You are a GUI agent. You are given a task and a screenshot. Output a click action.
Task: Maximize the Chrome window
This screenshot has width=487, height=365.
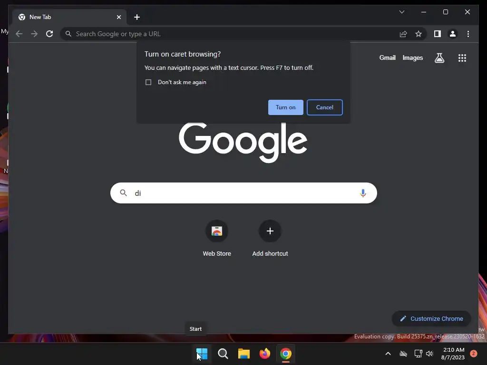click(x=445, y=12)
